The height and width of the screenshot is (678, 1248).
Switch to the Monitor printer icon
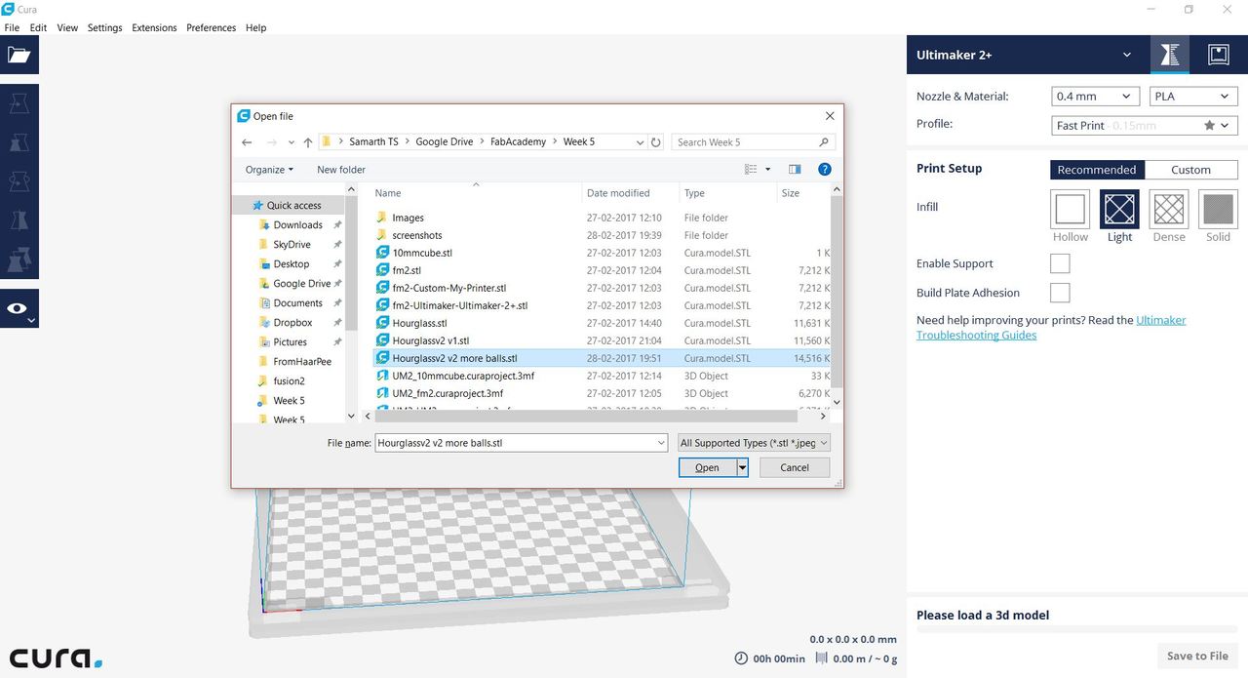[x=1218, y=55]
